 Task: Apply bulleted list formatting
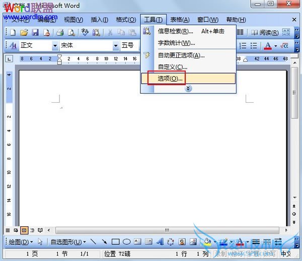(x=254, y=46)
